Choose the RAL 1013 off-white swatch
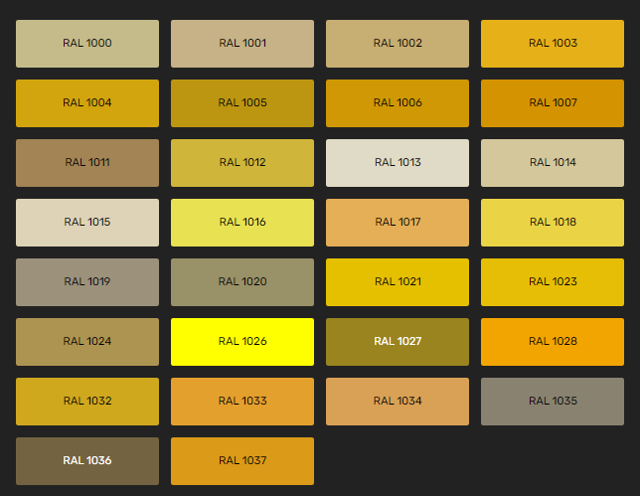Screen dimensions: 640x496 398,163
